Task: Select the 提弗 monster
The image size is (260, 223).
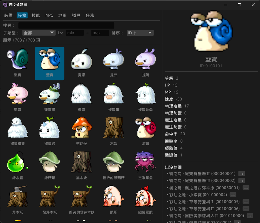Action: coord(114,64)
